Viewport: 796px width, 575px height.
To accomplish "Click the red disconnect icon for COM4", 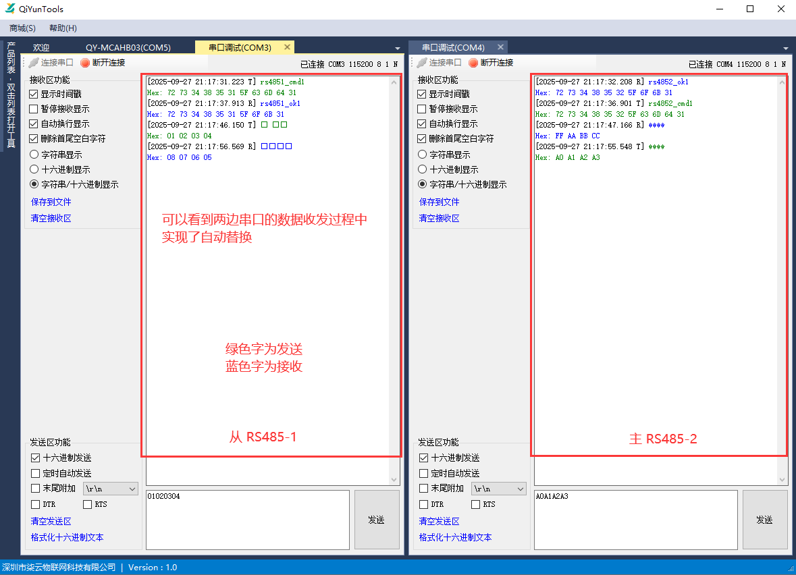I will pos(473,63).
